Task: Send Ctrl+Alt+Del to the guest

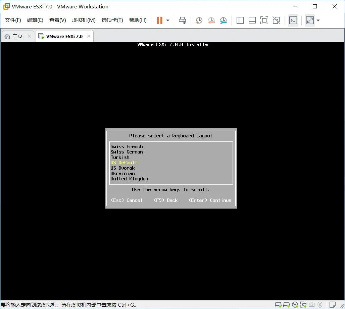Action: (x=182, y=20)
